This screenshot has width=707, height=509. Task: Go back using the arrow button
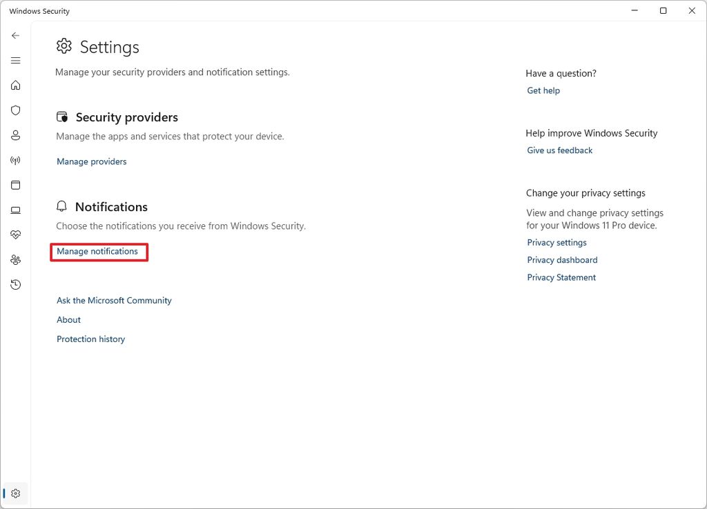15,35
